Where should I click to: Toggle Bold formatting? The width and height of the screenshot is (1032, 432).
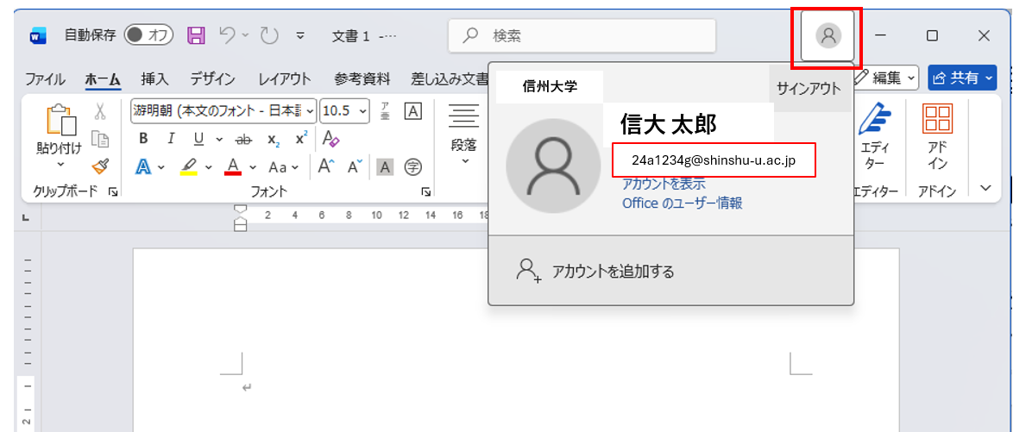143,139
